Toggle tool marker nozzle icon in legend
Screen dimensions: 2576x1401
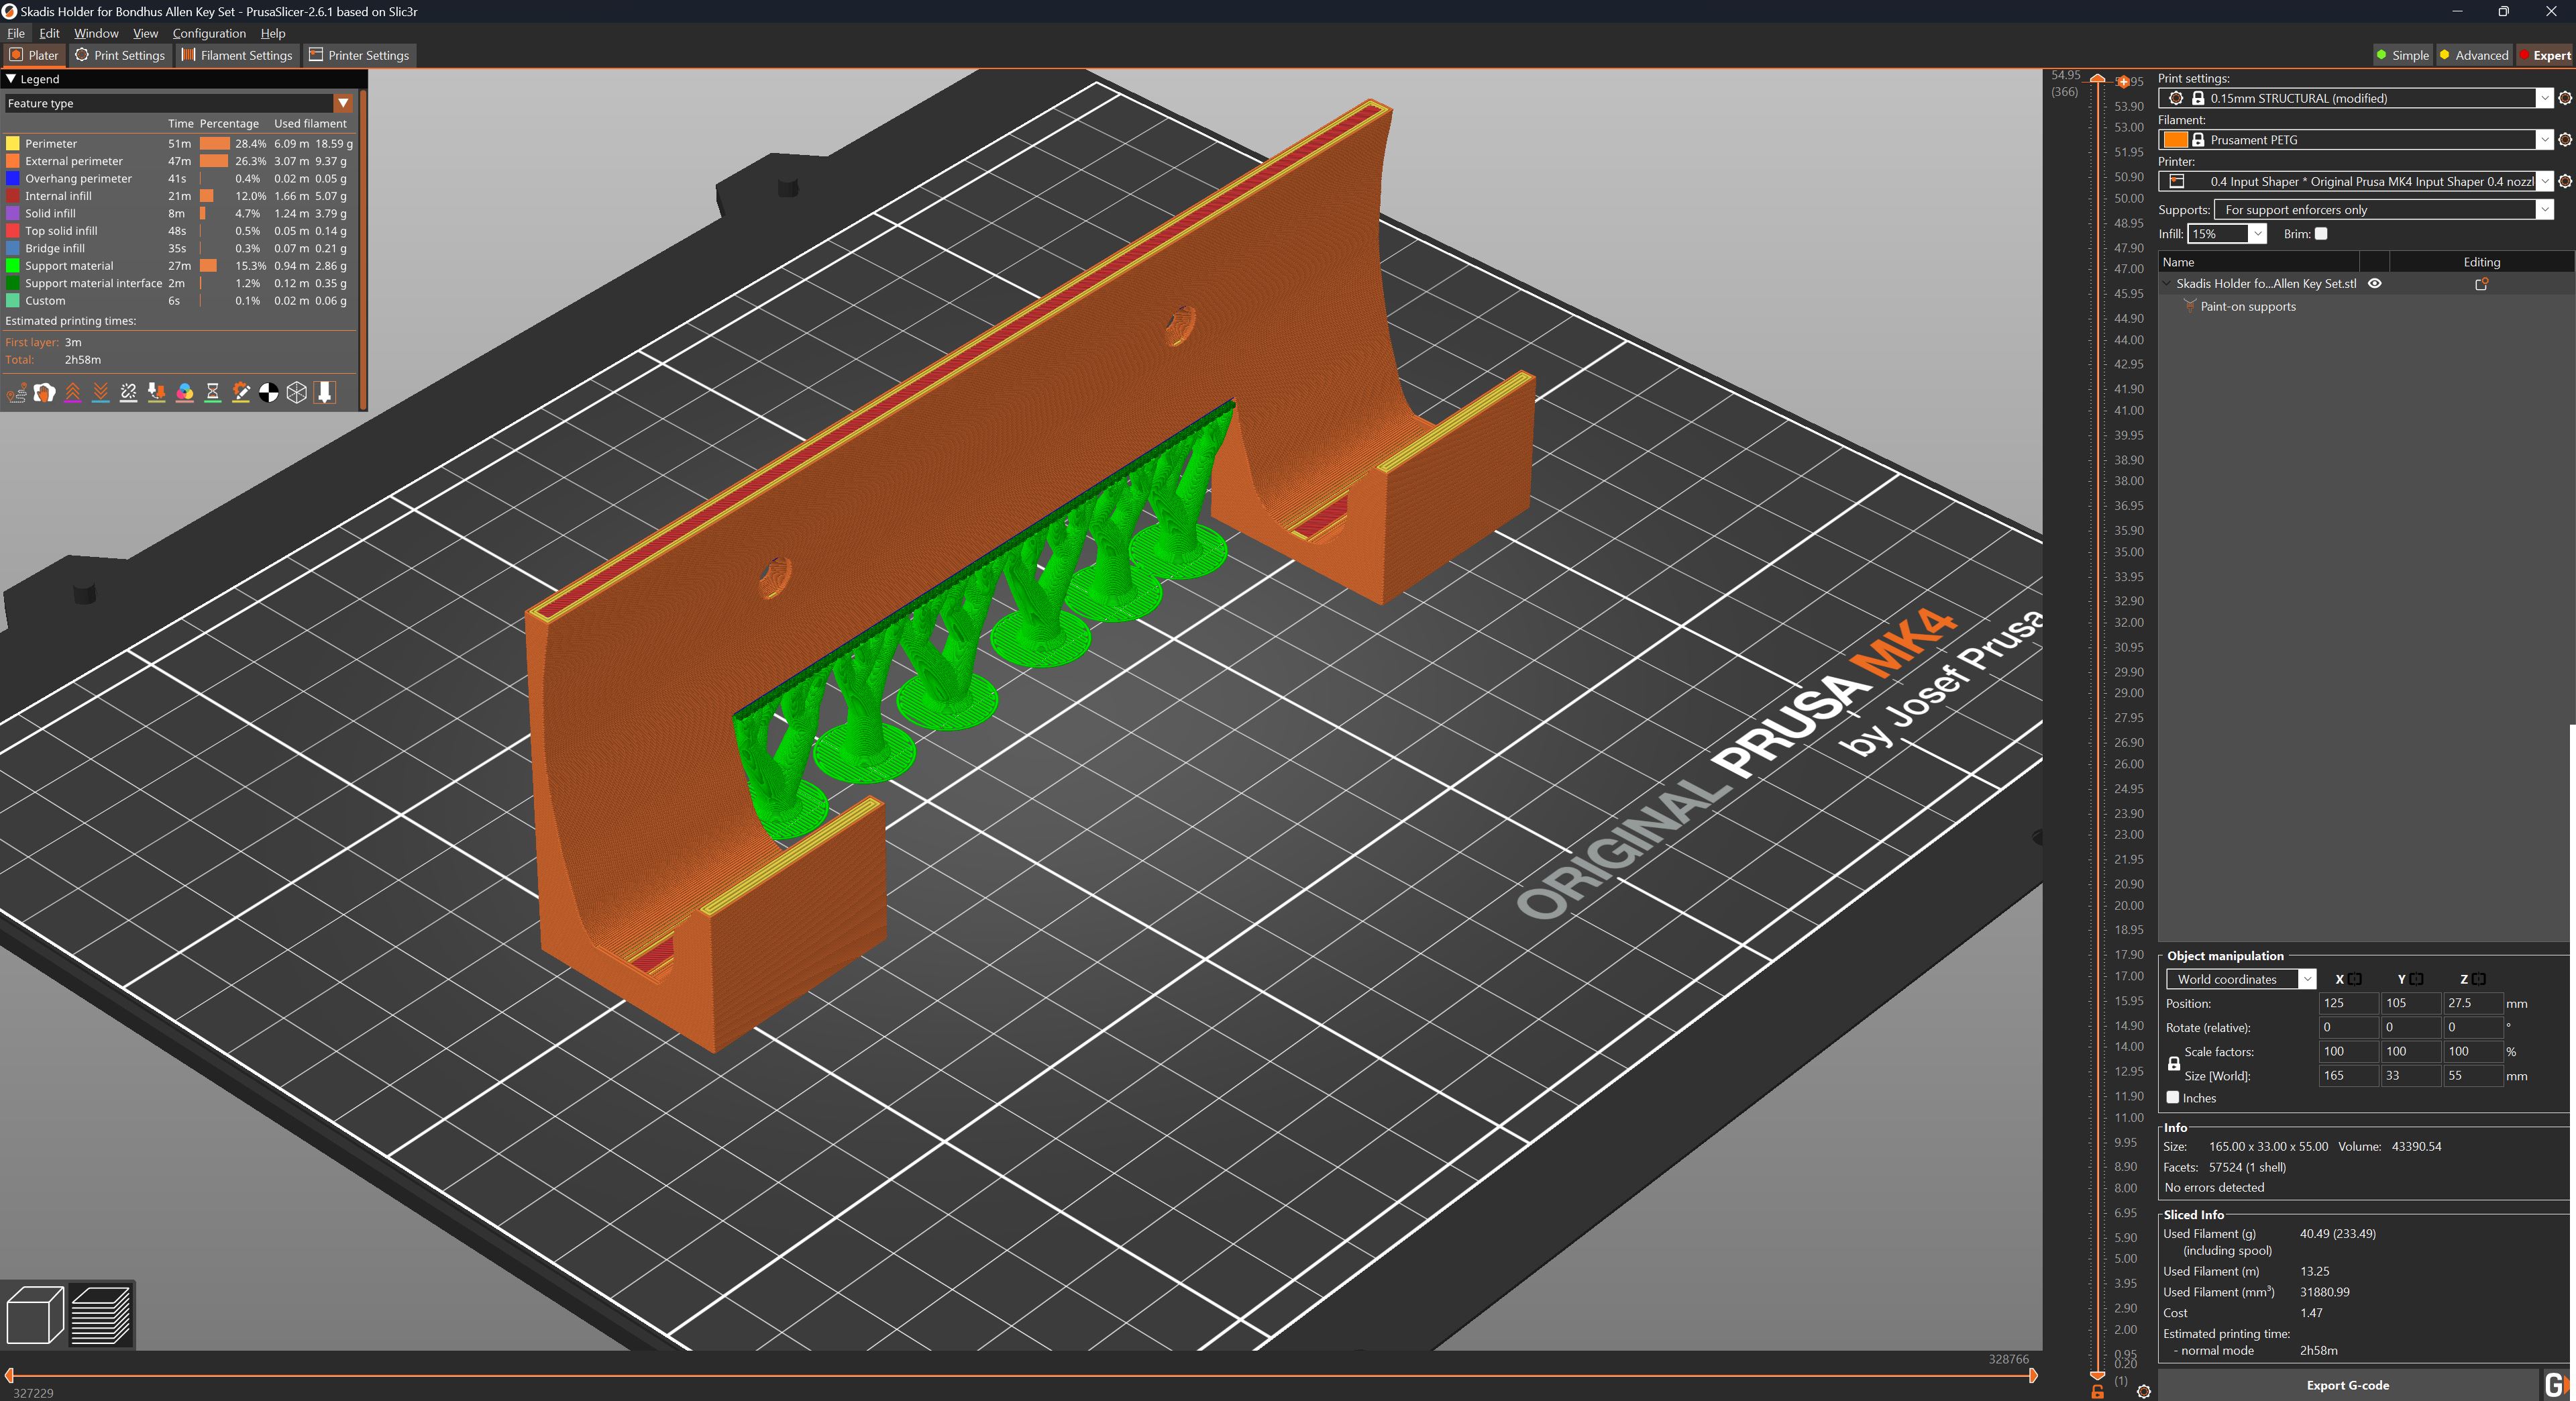click(325, 393)
